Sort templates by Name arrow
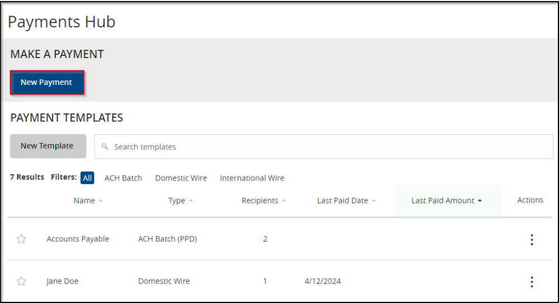 (x=101, y=201)
